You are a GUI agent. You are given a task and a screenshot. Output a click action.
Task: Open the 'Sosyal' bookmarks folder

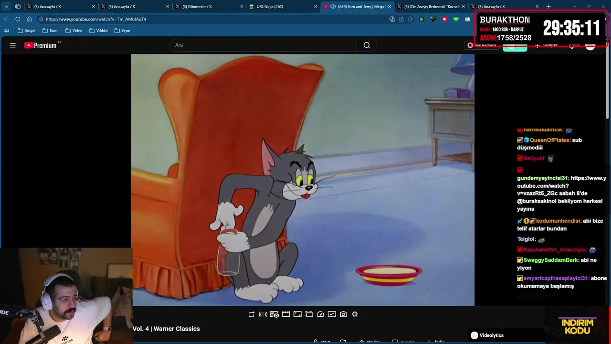click(x=26, y=31)
